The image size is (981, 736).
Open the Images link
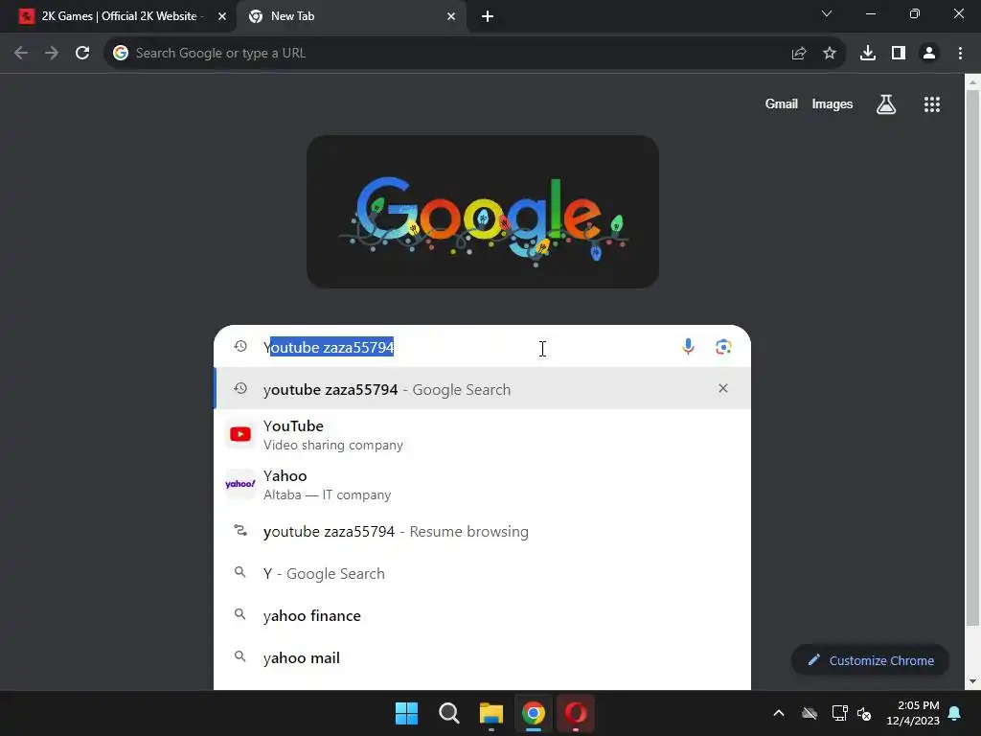point(833,103)
